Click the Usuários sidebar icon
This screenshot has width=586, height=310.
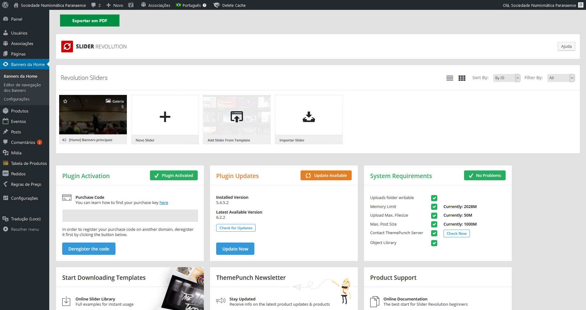tap(6, 33)
